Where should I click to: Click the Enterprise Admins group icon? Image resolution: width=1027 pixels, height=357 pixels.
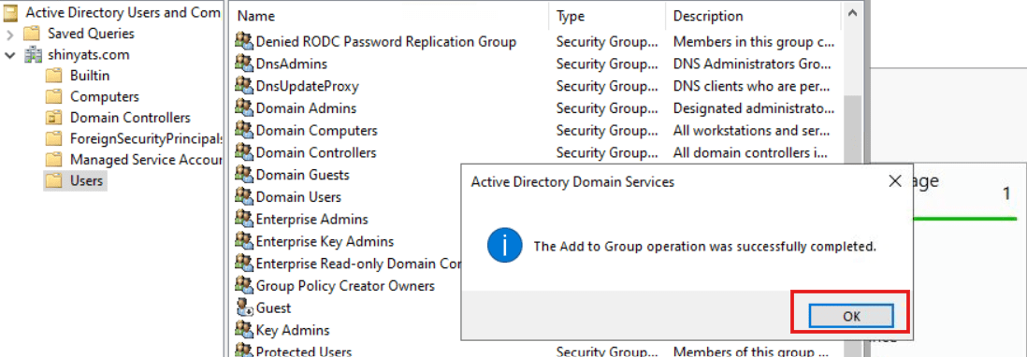pos(243,219)
